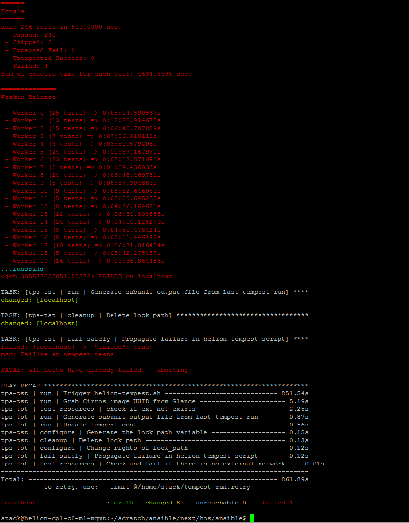Click the 'PLAY RECAP' header line

[x=154, y=386]
